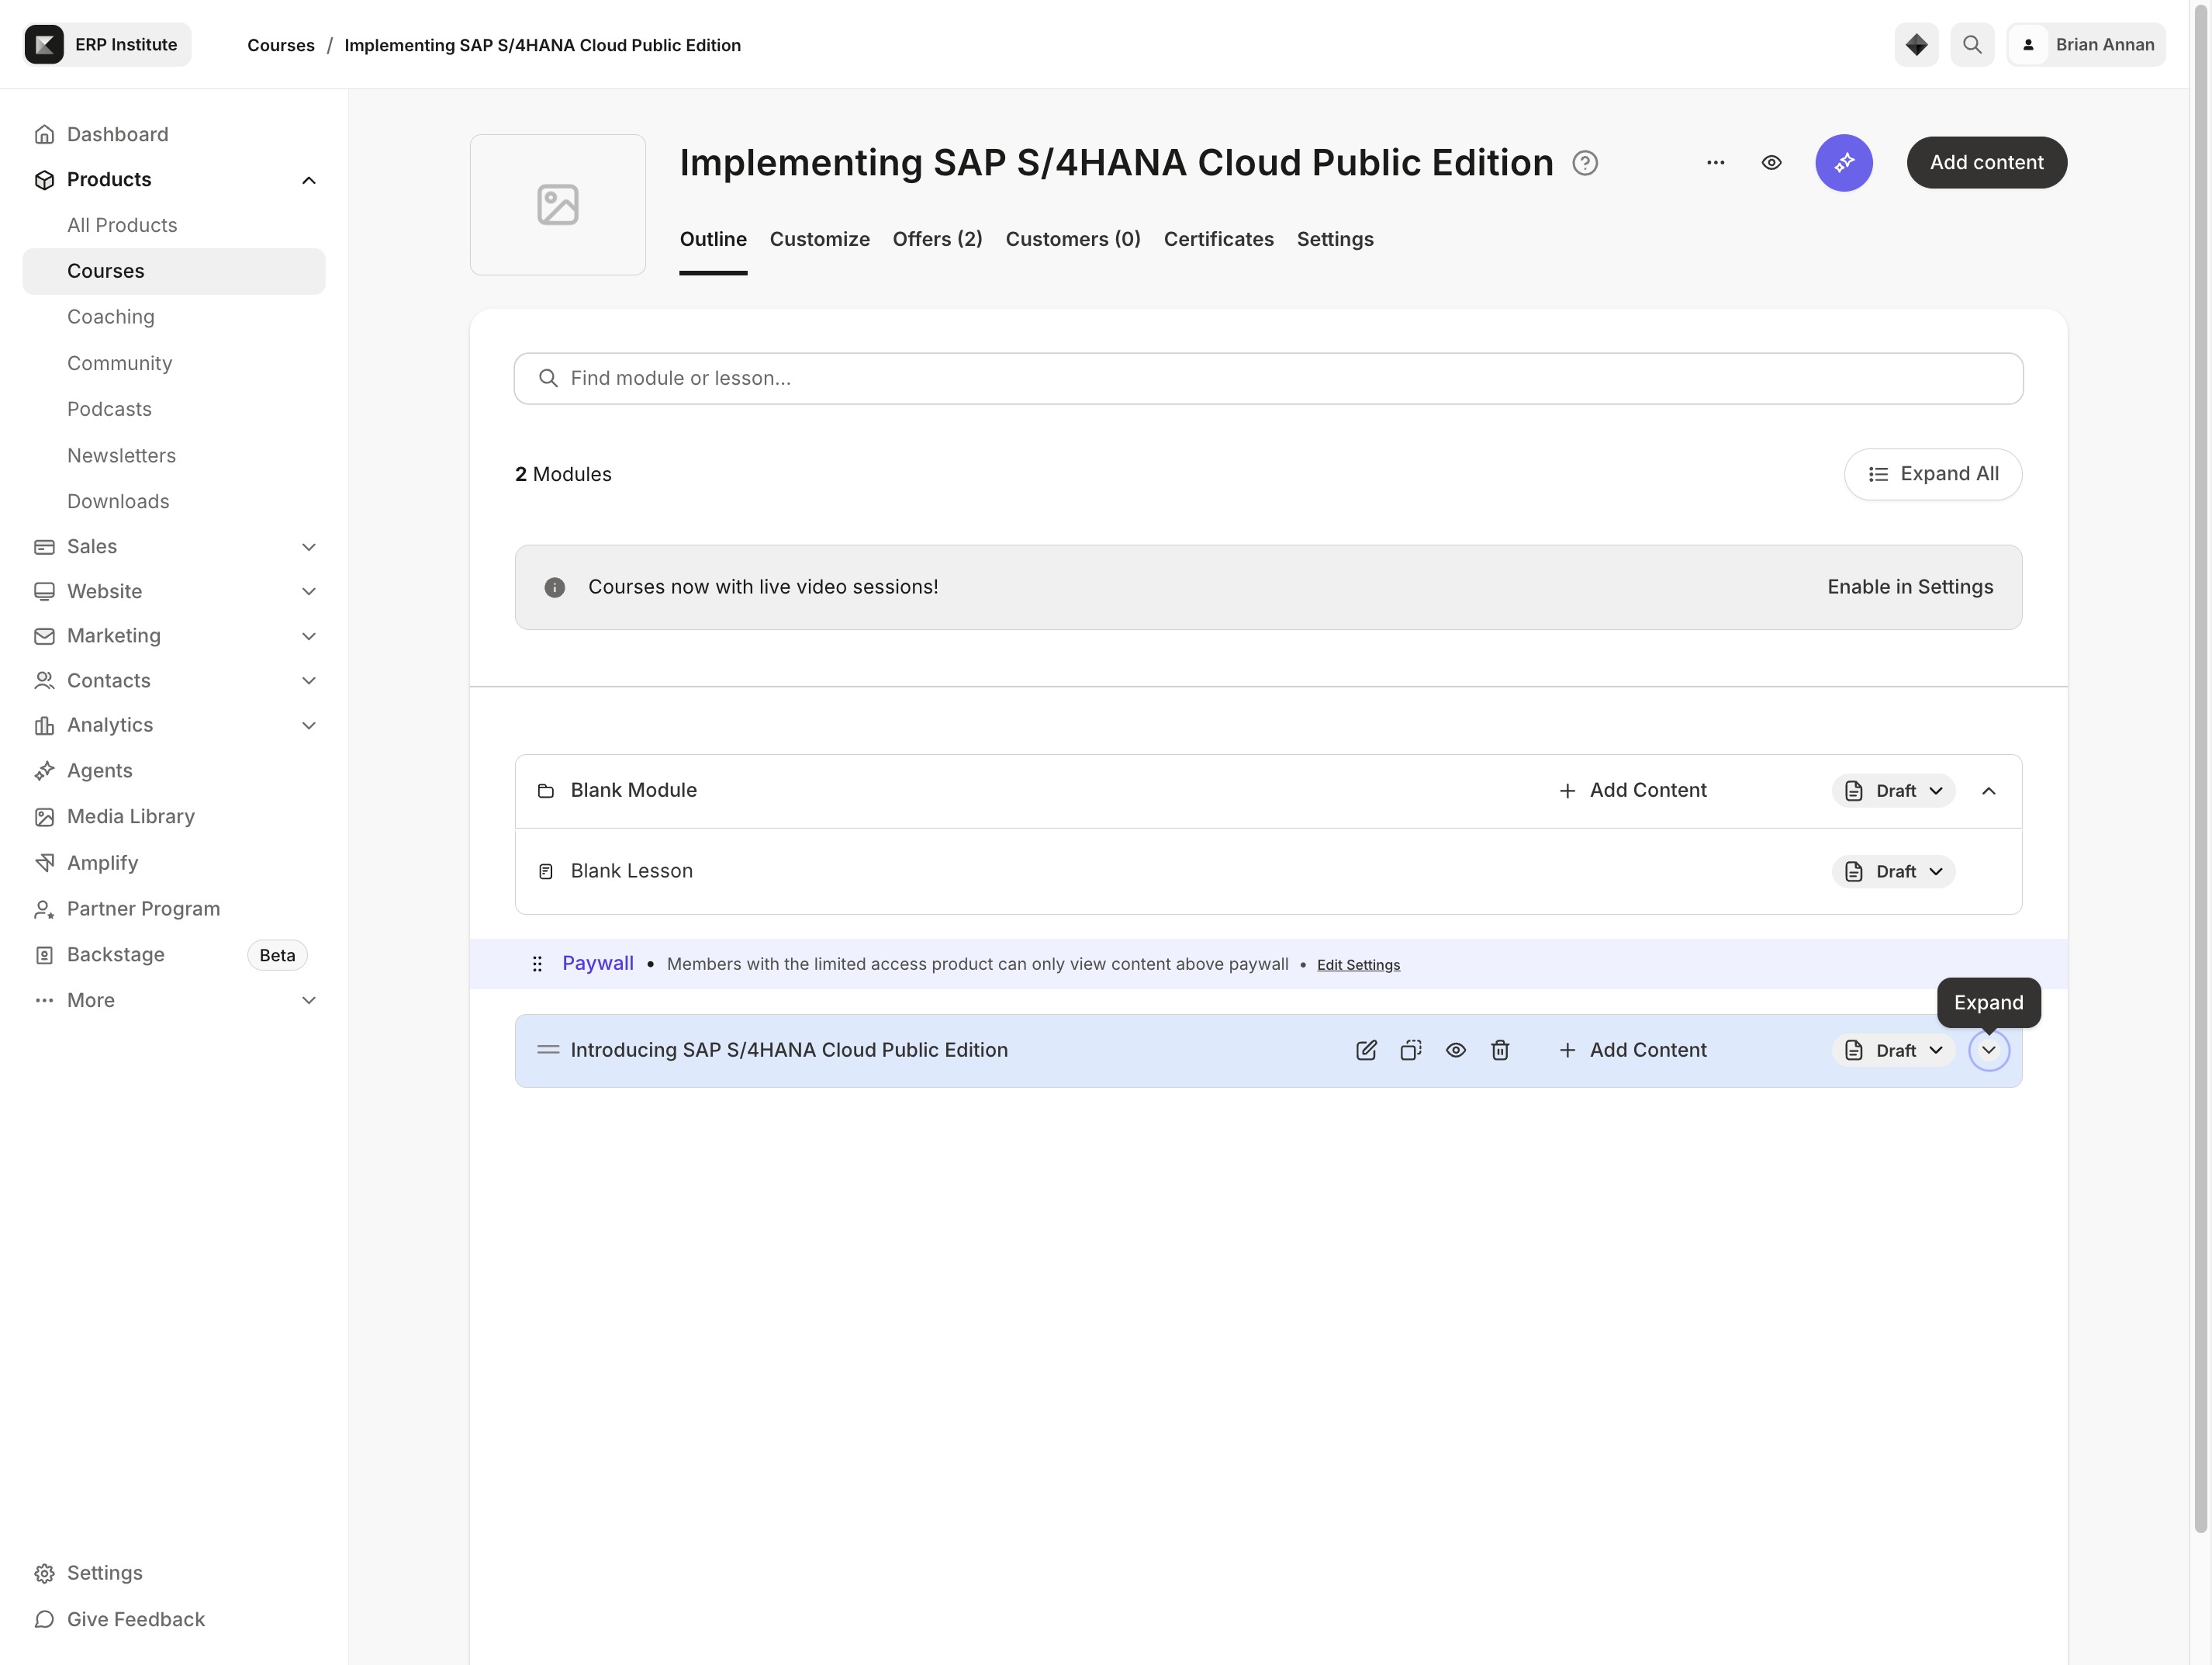Open Introducing SAP module Draft status dropdown

click(x=1893, y=1050)
